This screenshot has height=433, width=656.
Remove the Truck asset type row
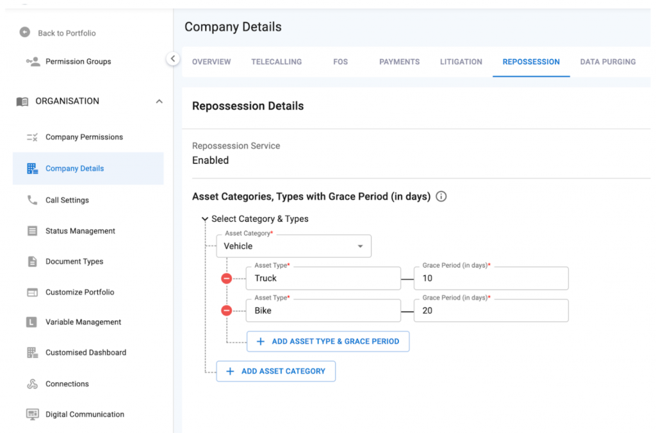[x=226, y=278]
